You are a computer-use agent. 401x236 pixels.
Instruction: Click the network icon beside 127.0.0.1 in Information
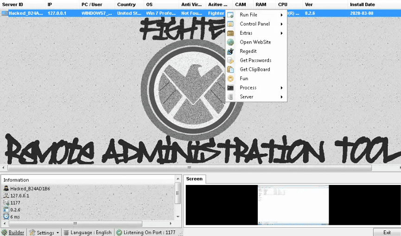coord(6,196)
